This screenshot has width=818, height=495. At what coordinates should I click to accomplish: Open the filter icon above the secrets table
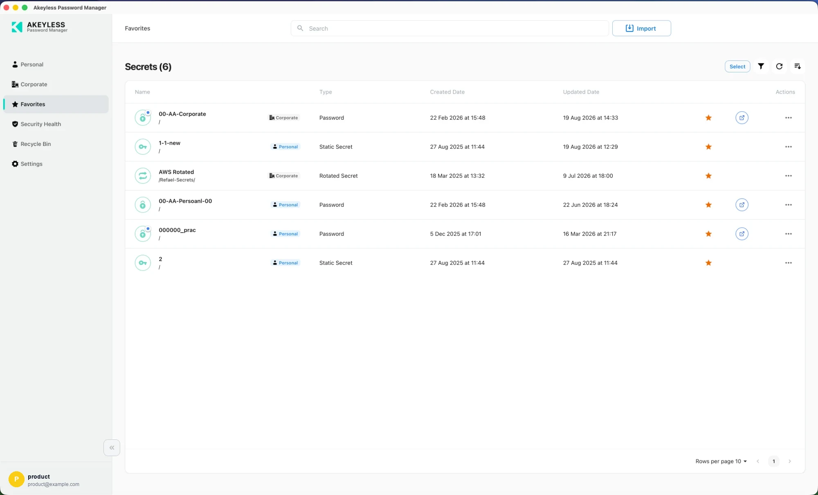click(x=761, y=66)
